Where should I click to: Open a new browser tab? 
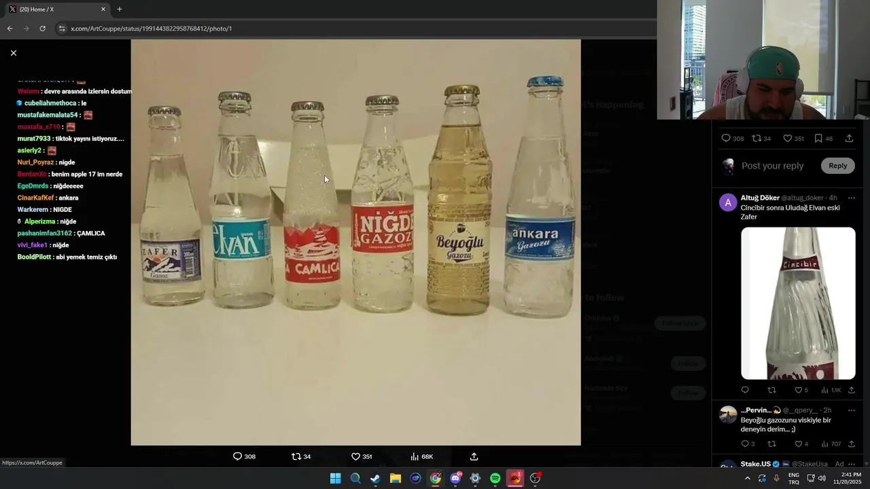coord(120,9)
